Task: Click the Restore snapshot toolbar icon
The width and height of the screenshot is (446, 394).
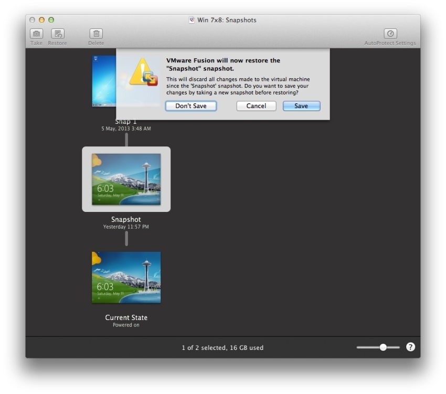Action: coord(58,34)
